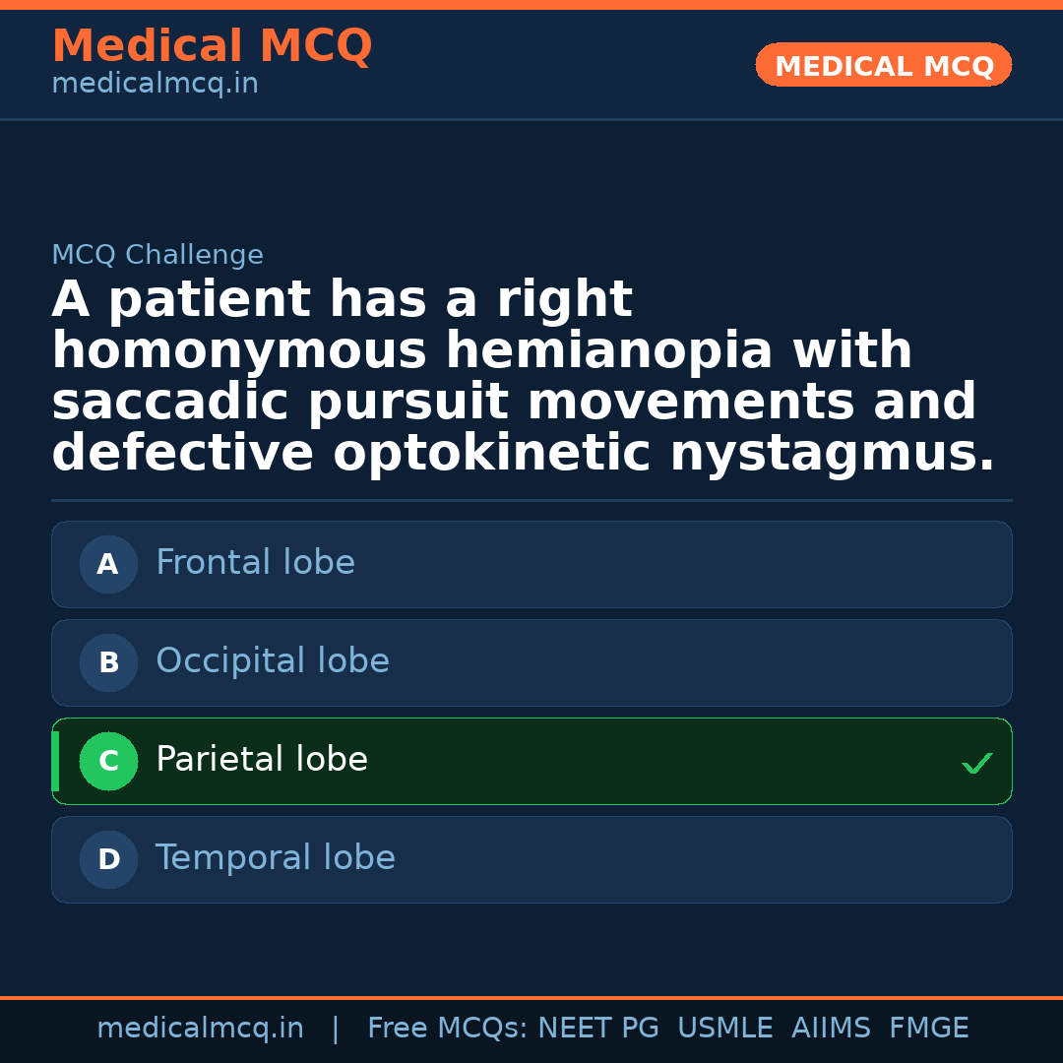Screen dimensions: 1063x1063
Task: Click the orange MEDICAL MCQ badge
Action: click(x=884, y=66)
